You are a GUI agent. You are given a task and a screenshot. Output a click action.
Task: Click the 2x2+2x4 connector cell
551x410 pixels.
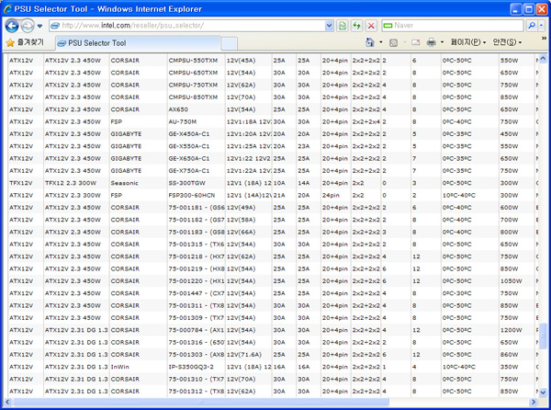point(365,121)
